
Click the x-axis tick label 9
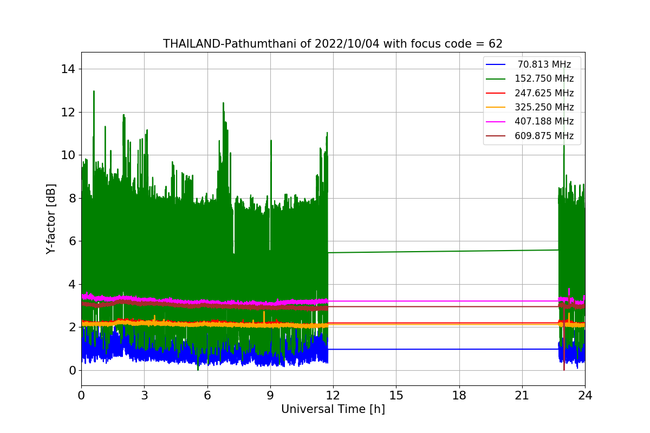click(x=270, y=395)
